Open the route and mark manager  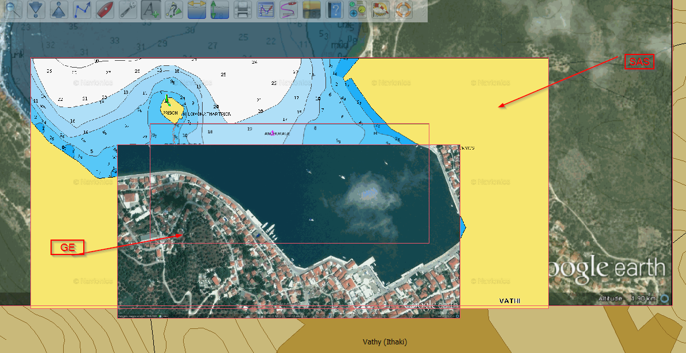click(266, 10)
